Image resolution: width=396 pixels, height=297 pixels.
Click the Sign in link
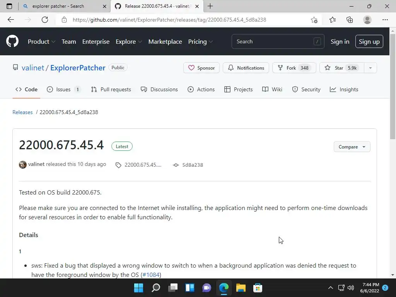coord(340,42)
